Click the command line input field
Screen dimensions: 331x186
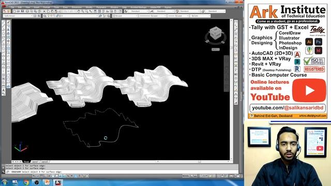[122, 172]
